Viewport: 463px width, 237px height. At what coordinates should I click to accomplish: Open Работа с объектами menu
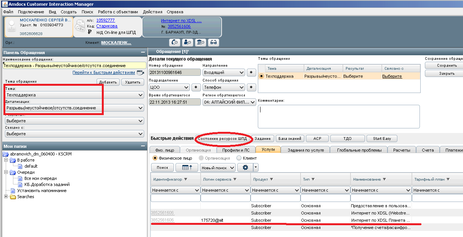pyautogui.click(x=117, y=12)
